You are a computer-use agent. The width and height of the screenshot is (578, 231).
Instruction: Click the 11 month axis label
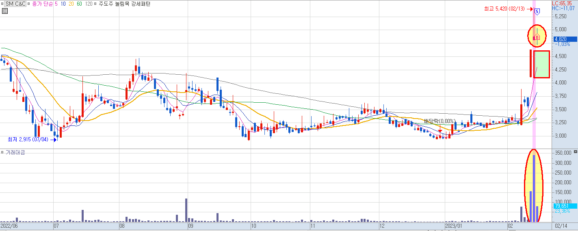pos(313,225)
